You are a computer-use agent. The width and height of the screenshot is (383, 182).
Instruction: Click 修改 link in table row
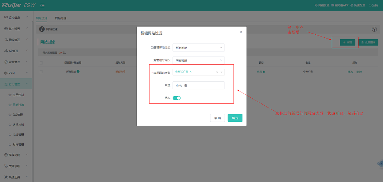click(x=350, y=72)
